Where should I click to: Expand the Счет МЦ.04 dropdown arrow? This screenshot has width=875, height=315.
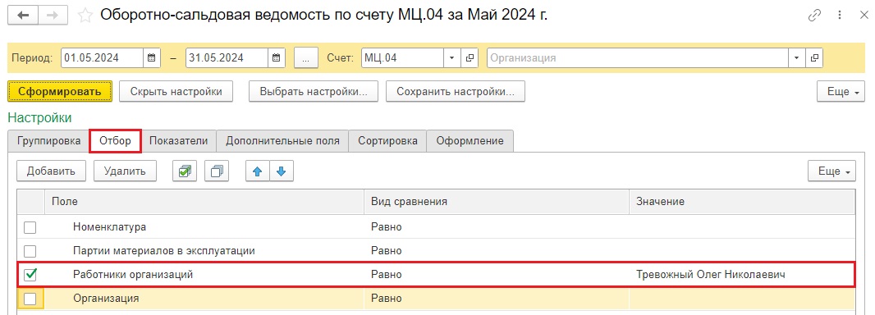(451, 57)
